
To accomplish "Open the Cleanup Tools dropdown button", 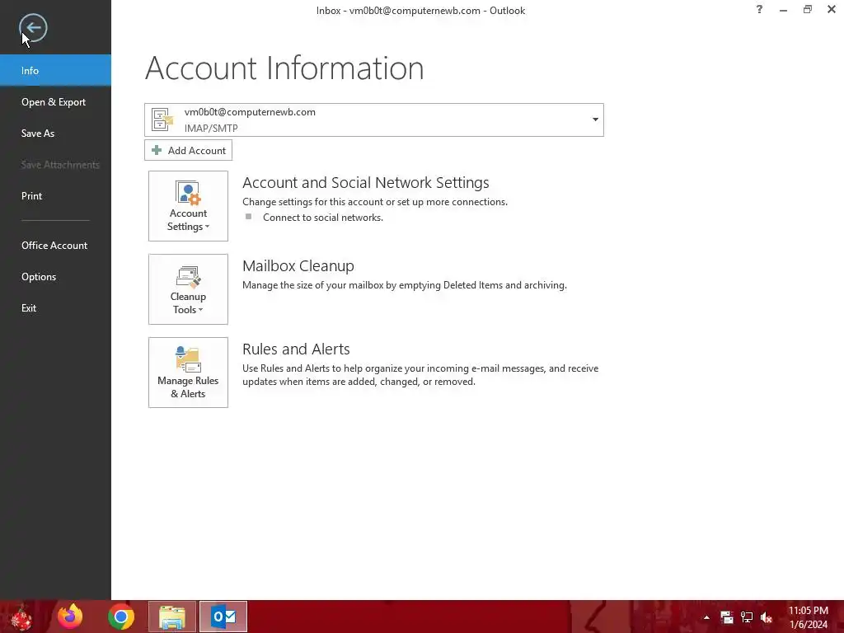I will point(188,289).
